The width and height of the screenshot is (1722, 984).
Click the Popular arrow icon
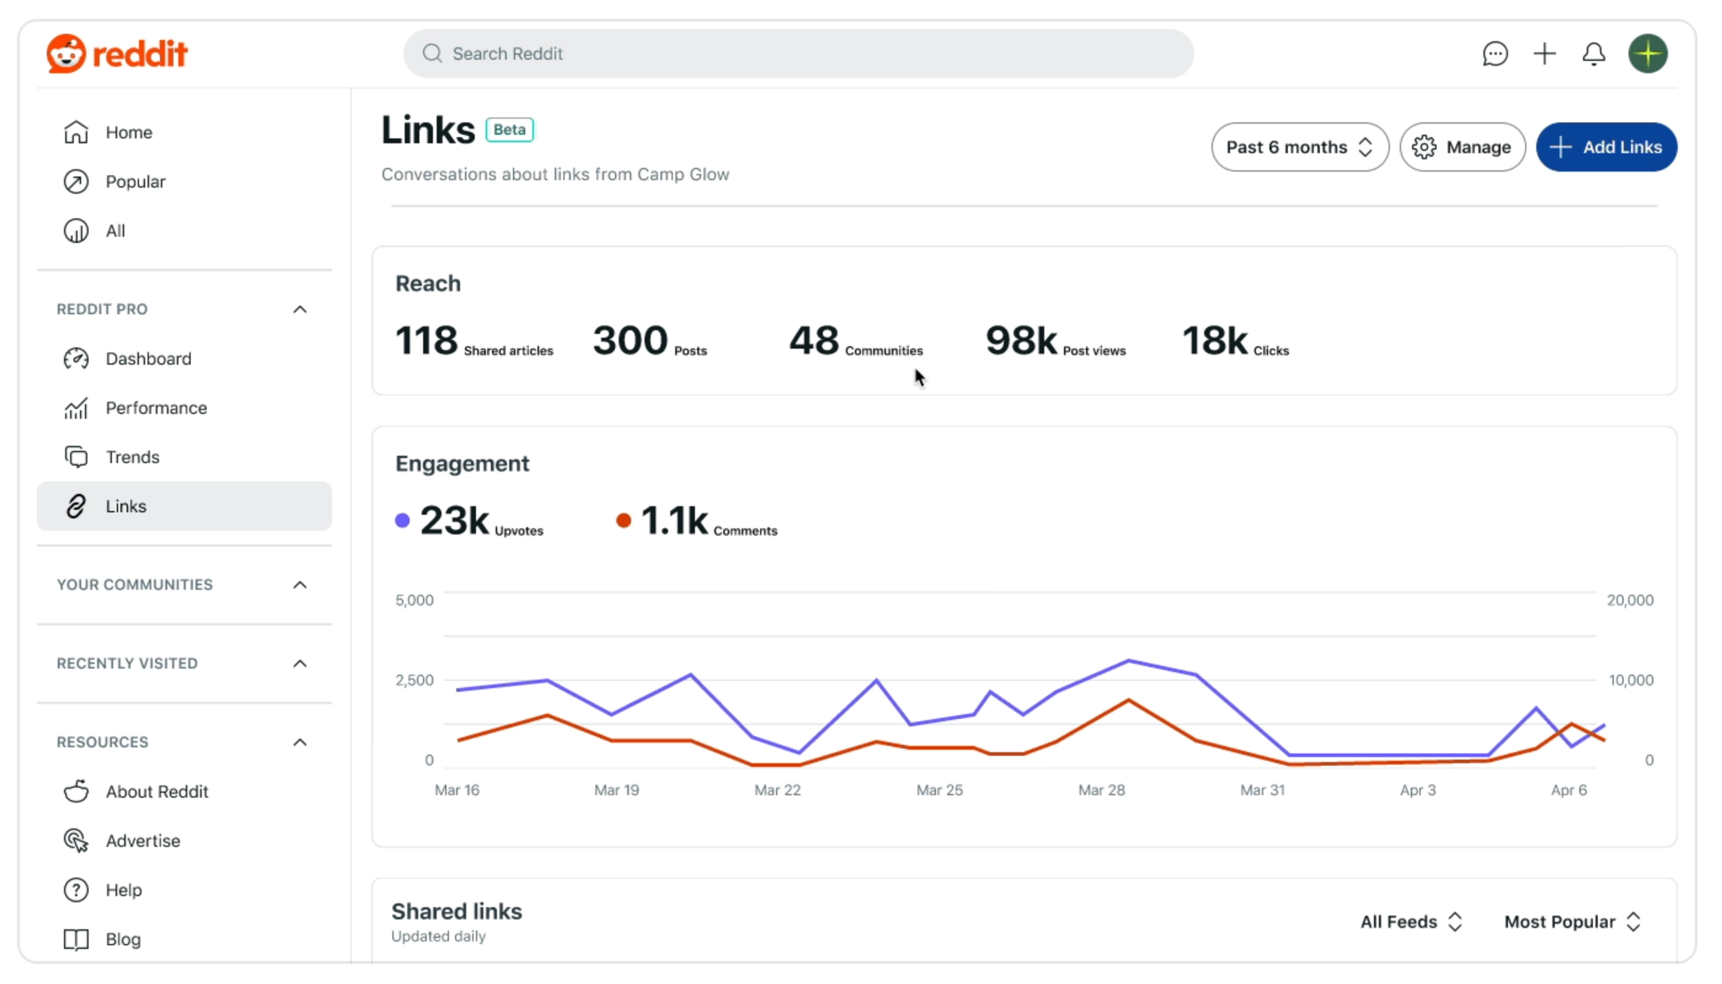click(x=76, y=182)
